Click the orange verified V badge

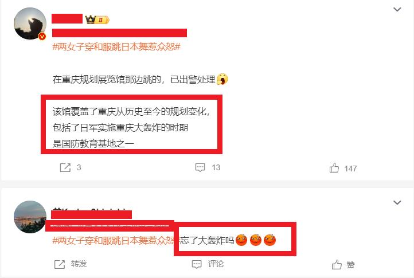[42, 37]
